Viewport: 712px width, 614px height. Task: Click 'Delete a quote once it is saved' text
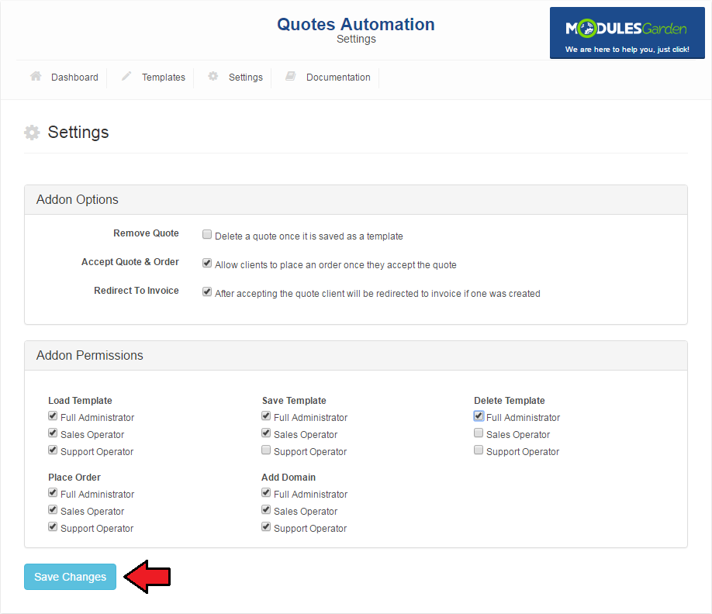click(309, 236)
